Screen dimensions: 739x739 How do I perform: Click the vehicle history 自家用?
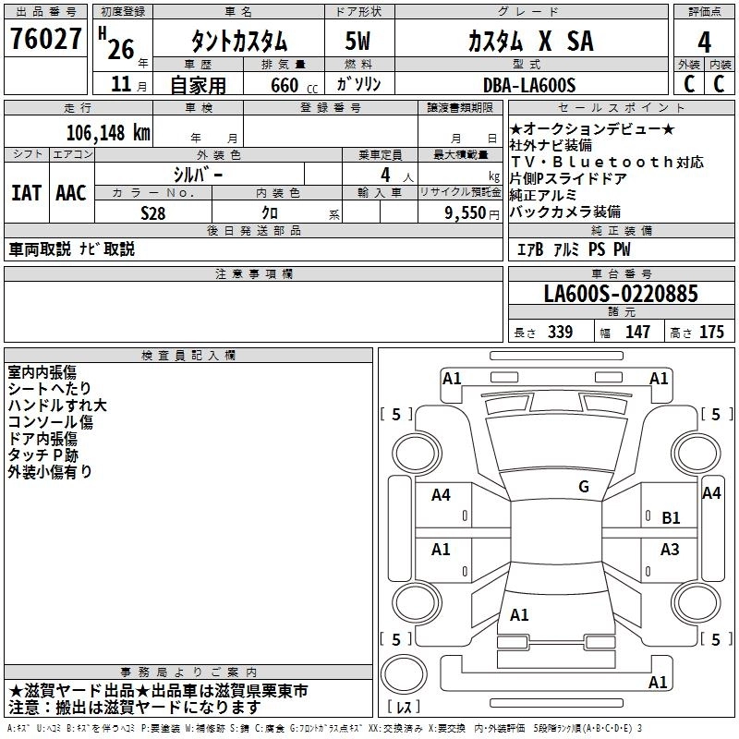pyautogui.click(x=198, y=85)
